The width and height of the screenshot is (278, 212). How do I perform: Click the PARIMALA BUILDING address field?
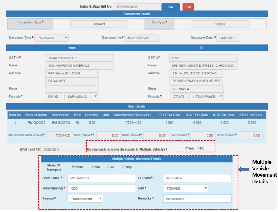(x=72, y=73)
